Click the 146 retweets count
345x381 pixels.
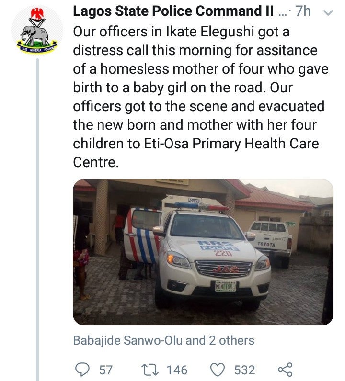(177, 370)
